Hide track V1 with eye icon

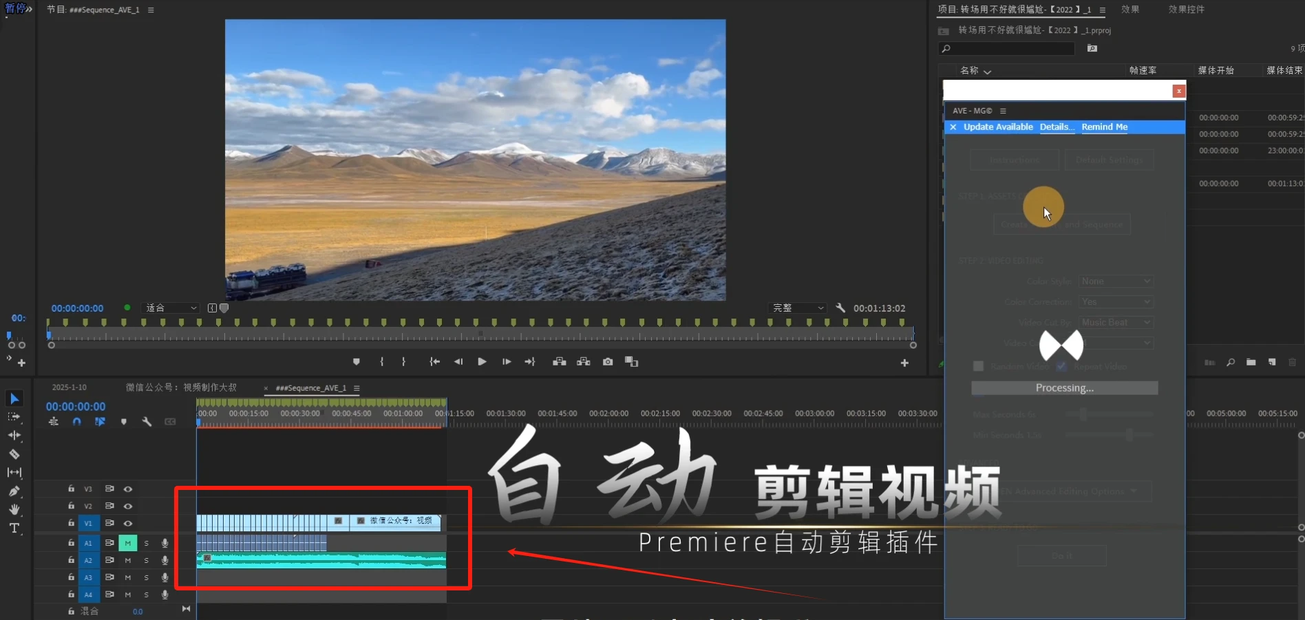point(128,524)
